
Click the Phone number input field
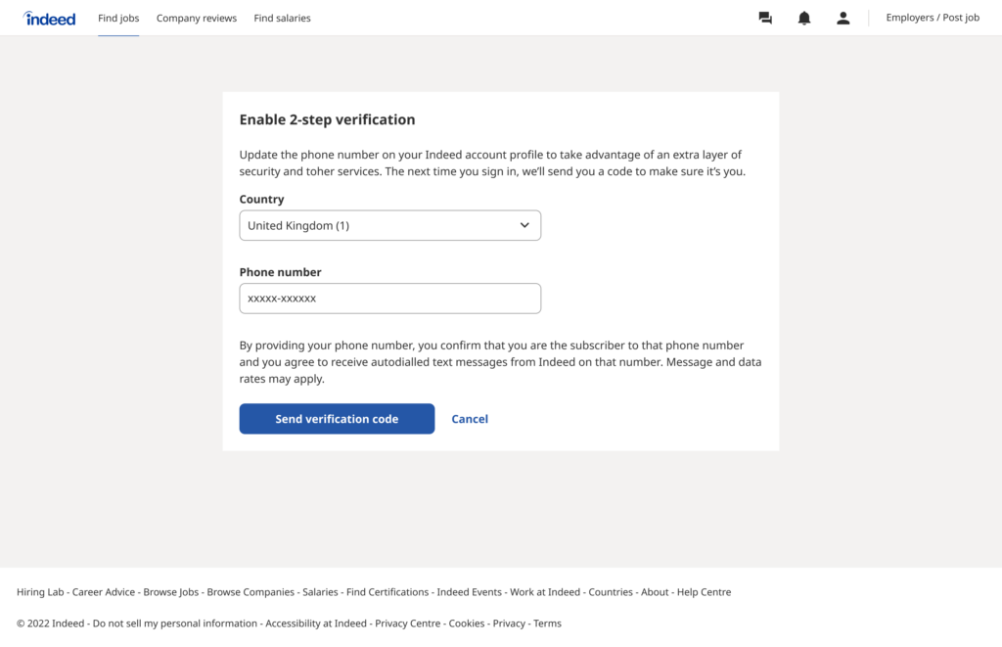pyautogui.click(x=389, y=298)
